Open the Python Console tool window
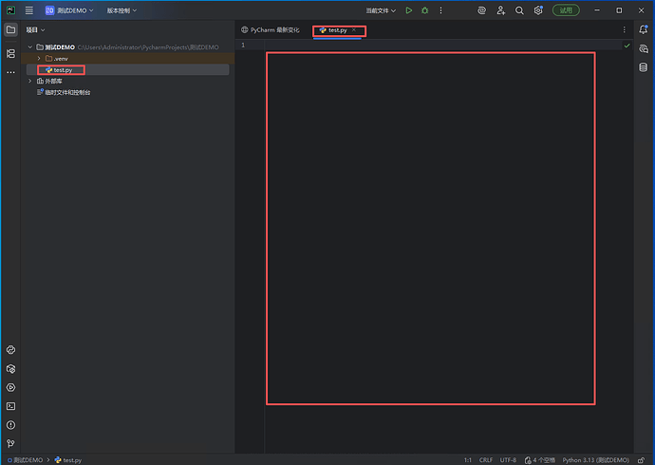 click(10, 349)
